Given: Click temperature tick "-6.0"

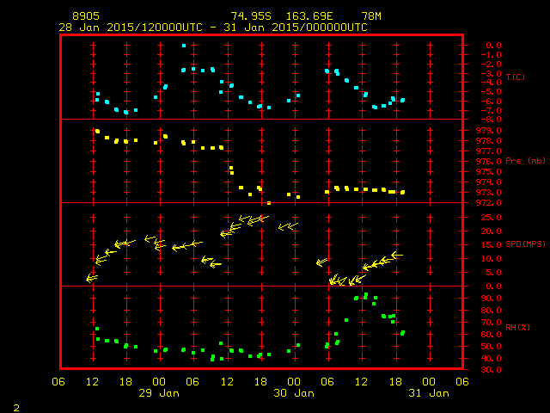Looking at the screenshot, I should (491, 102).
